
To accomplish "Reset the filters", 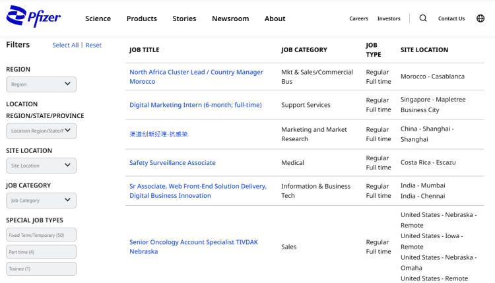I will point(94,45).
